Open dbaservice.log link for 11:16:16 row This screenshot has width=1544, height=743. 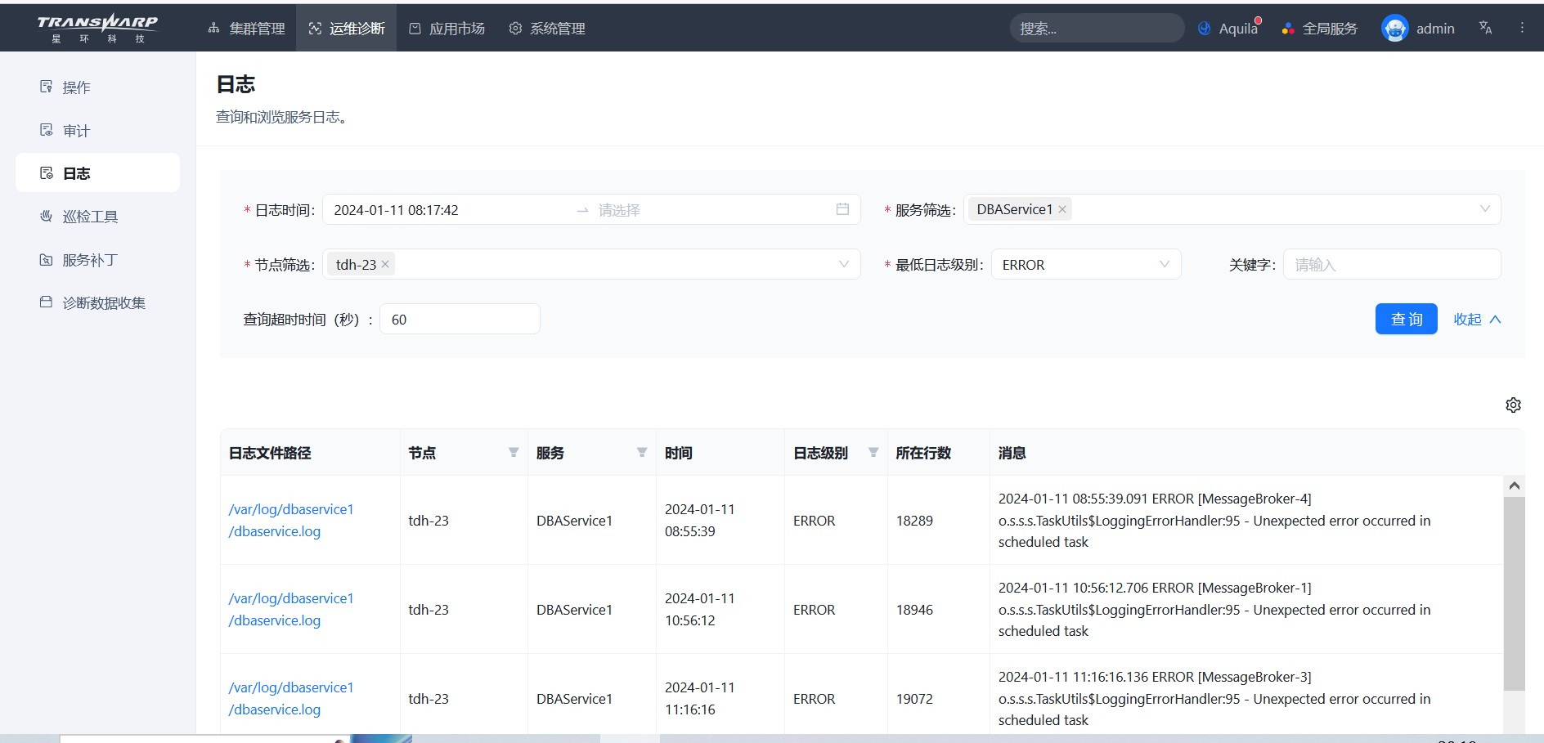pyautogui.click(x=290, y=698)
